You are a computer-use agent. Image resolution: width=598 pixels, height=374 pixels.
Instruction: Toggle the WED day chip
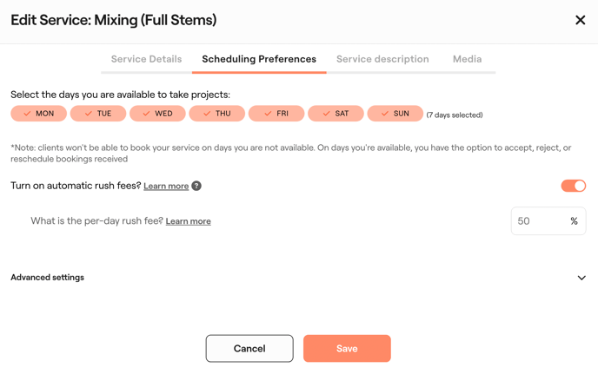[157, 114]
